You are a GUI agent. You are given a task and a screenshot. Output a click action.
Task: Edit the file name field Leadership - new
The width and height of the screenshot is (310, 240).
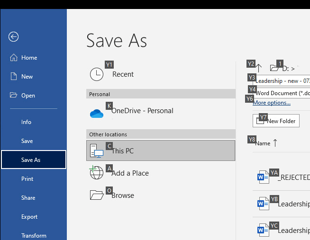click(x=282, y=80)
